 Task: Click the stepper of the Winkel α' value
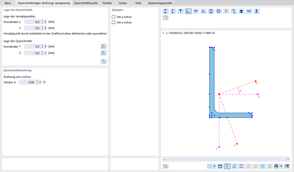click(37, 82)
